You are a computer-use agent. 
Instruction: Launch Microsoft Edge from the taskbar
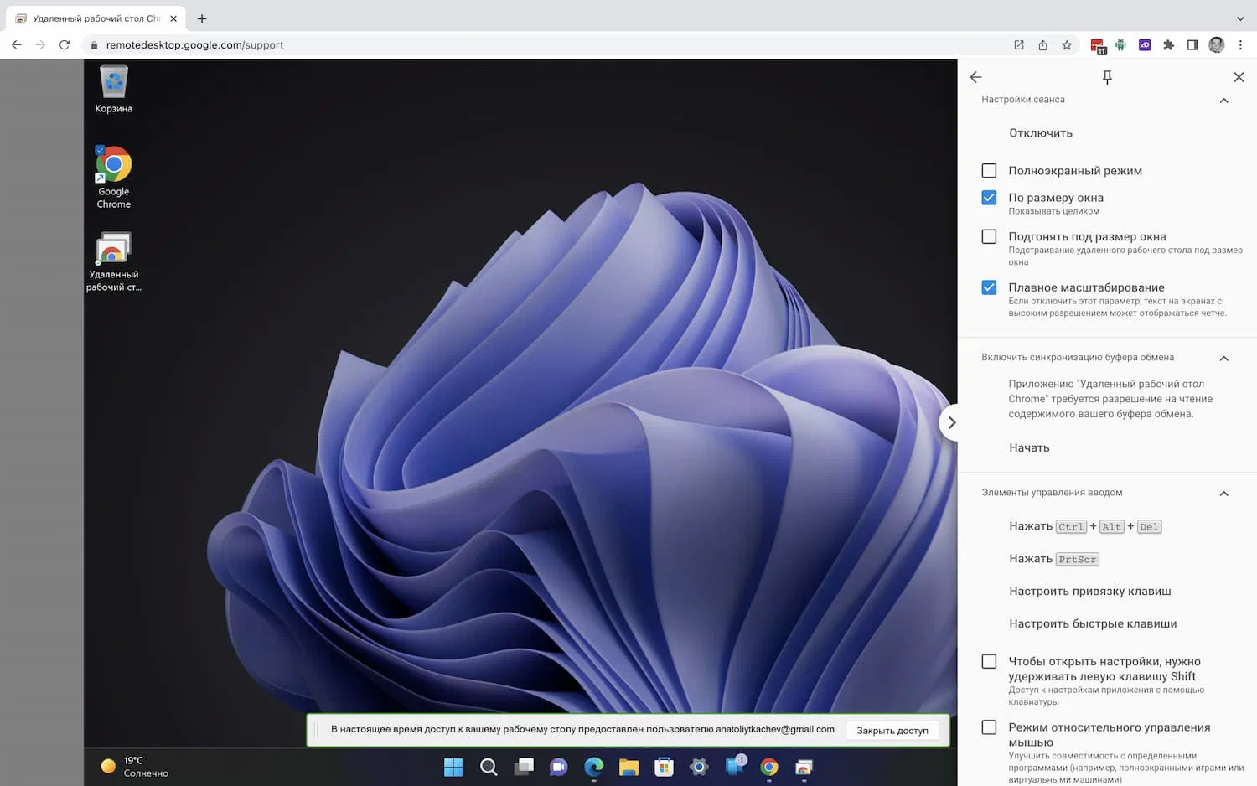(x=593, y=767)
